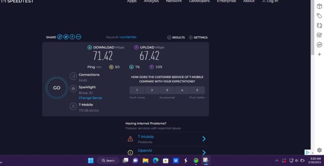Open Dropbox from taskbar
Image resolution: width=324 pixels, height=166 pixels.
click(x=175, y=161)
